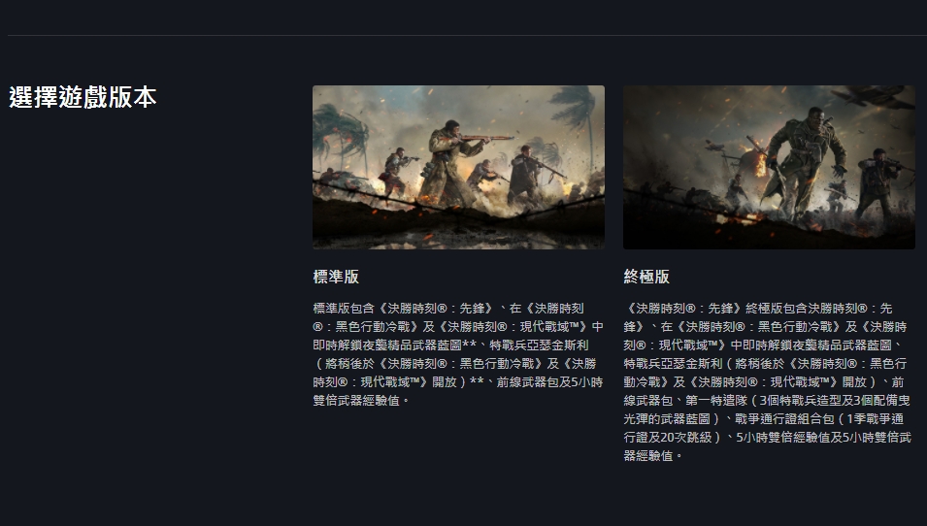Click the burning fire in 終極版 artwork

(x=759, y=164)
